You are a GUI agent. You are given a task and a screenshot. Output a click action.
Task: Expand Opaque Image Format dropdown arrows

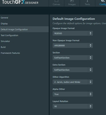91,33
